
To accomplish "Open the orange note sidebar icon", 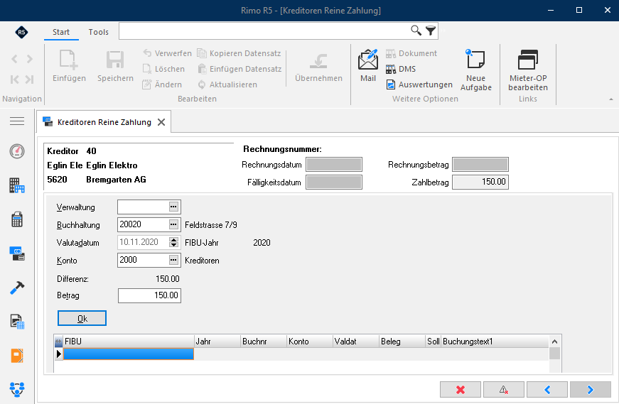I will (x=17, y=356).
